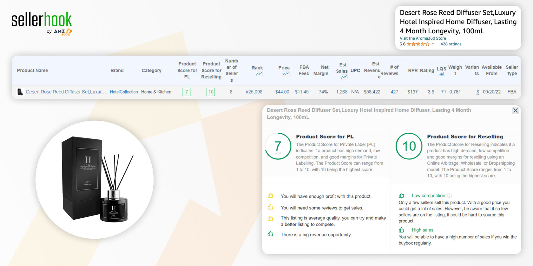The image size is (533, 266).
Task: Click the FBA seller type cell
Action: point(512,92)
